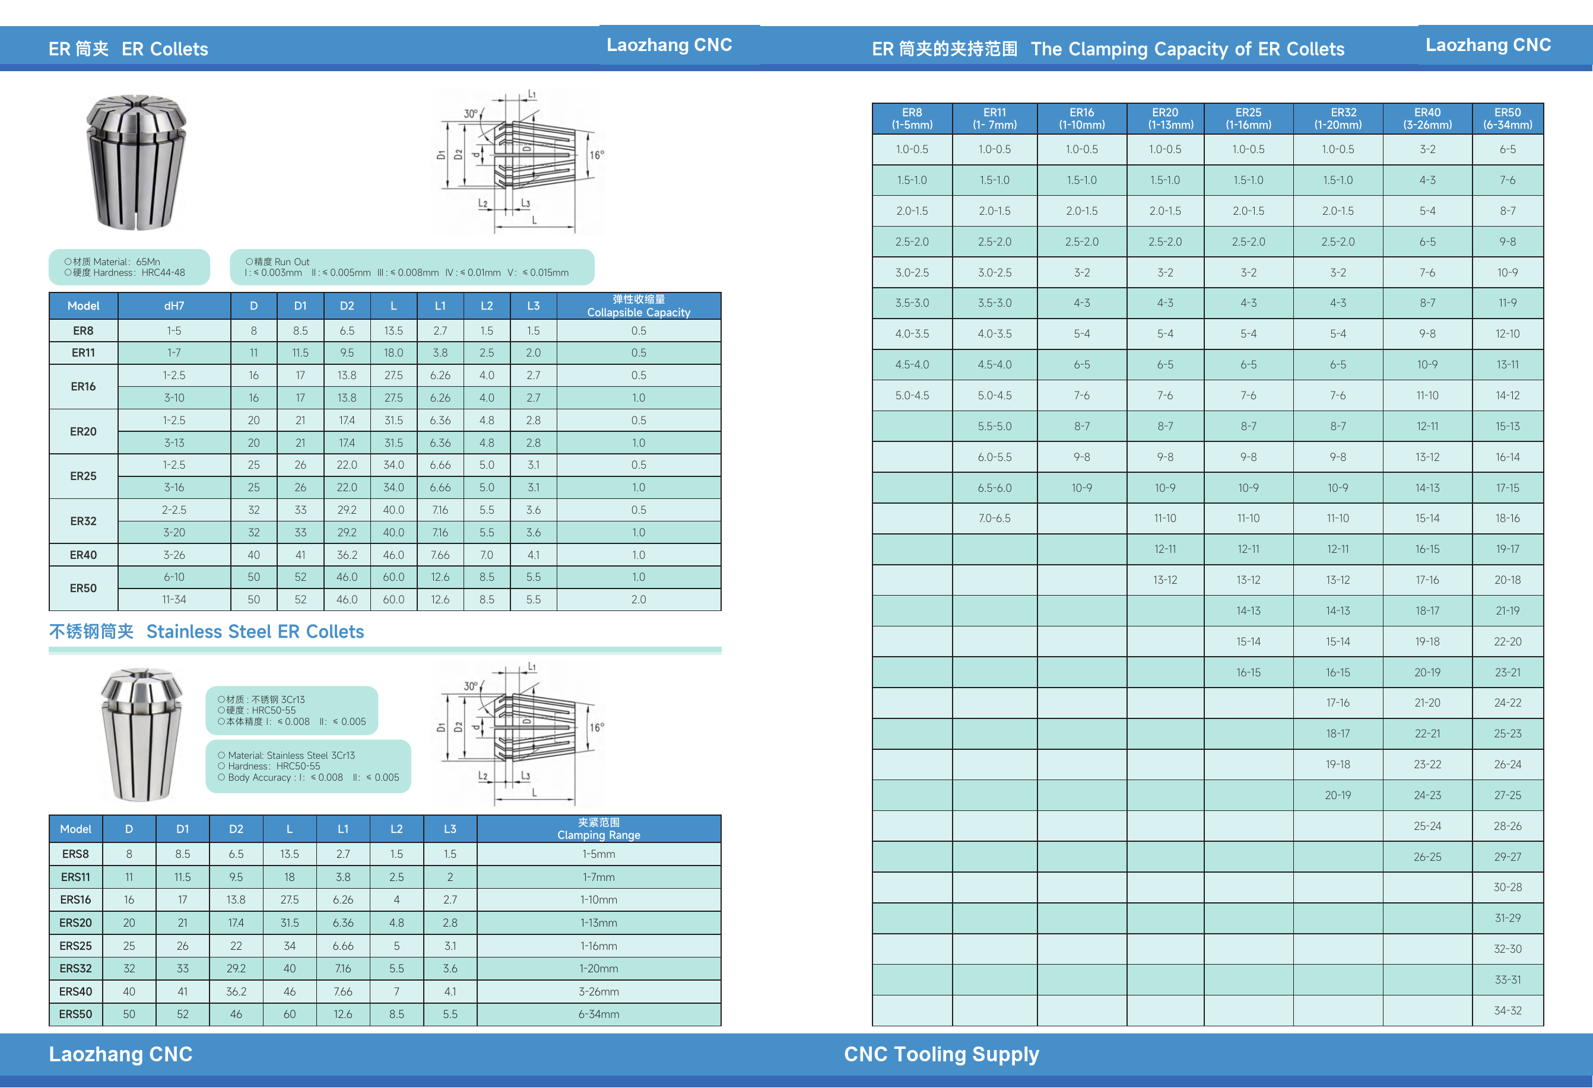Click the '30-28' cell in ER50 column
The width and height of the screenshot is (1593, 1088).
[x=1508, y=887]
